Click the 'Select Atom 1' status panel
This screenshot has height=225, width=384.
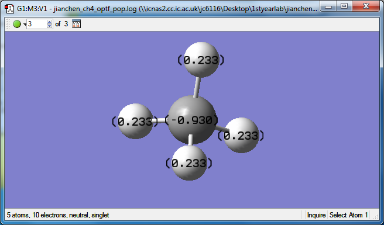click(x=348, y=215)
